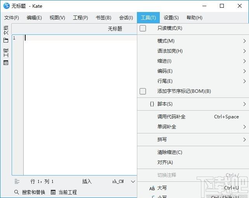This screenshot has width=249, height=198.
Task: Close the open 工具(T) menu
Action: coord(148,17)
